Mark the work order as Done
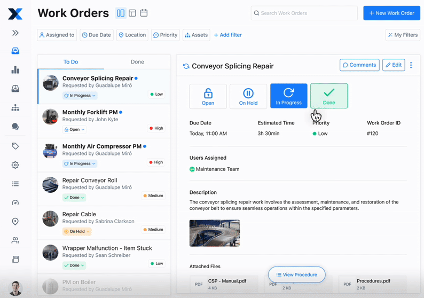 (x=329, y=96)
